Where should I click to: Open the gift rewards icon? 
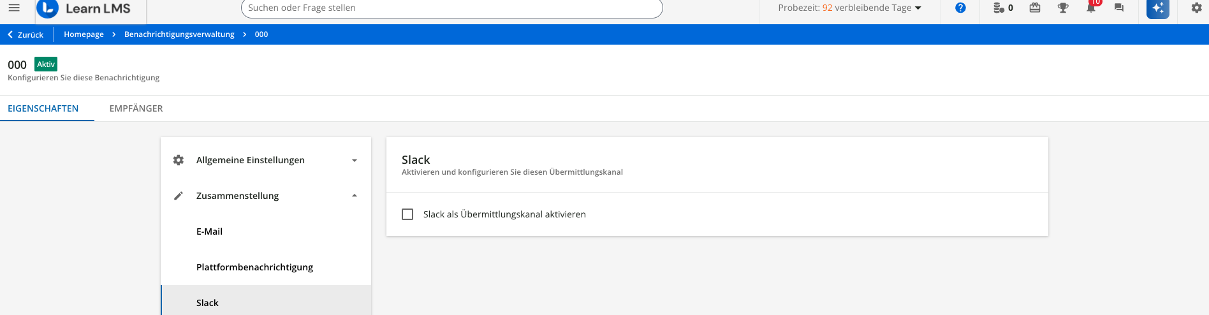(1035, 8)
